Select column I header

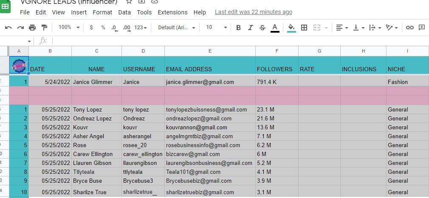(x=407, y=51)
